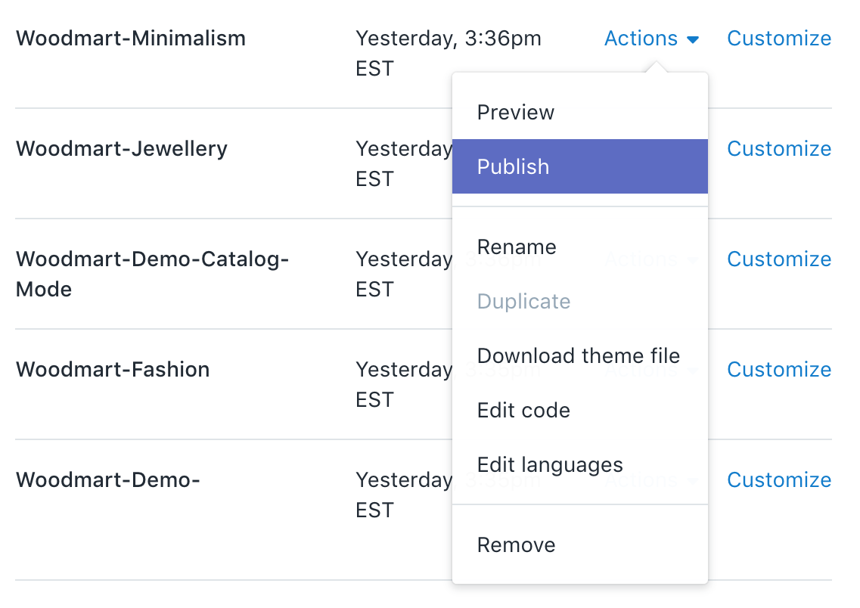Select the Woodmart-Minimalism theme name
This screenshot has height=608, width=860.
point(131,39)
